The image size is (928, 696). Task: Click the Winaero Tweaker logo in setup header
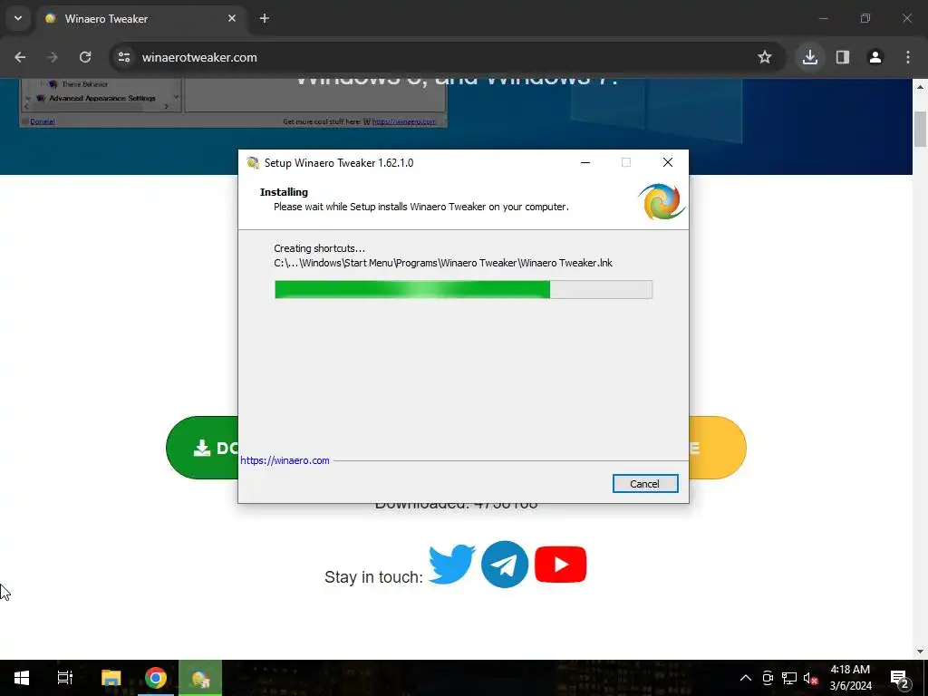tap(661, 202)
